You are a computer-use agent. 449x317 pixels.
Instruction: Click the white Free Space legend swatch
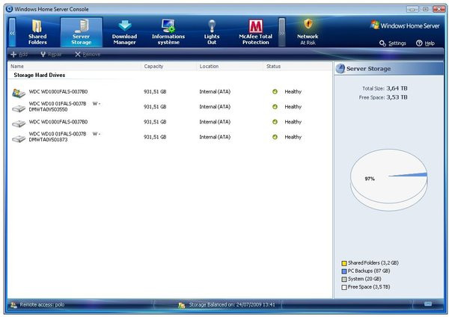pyautogui.click(x=344, y=287)
